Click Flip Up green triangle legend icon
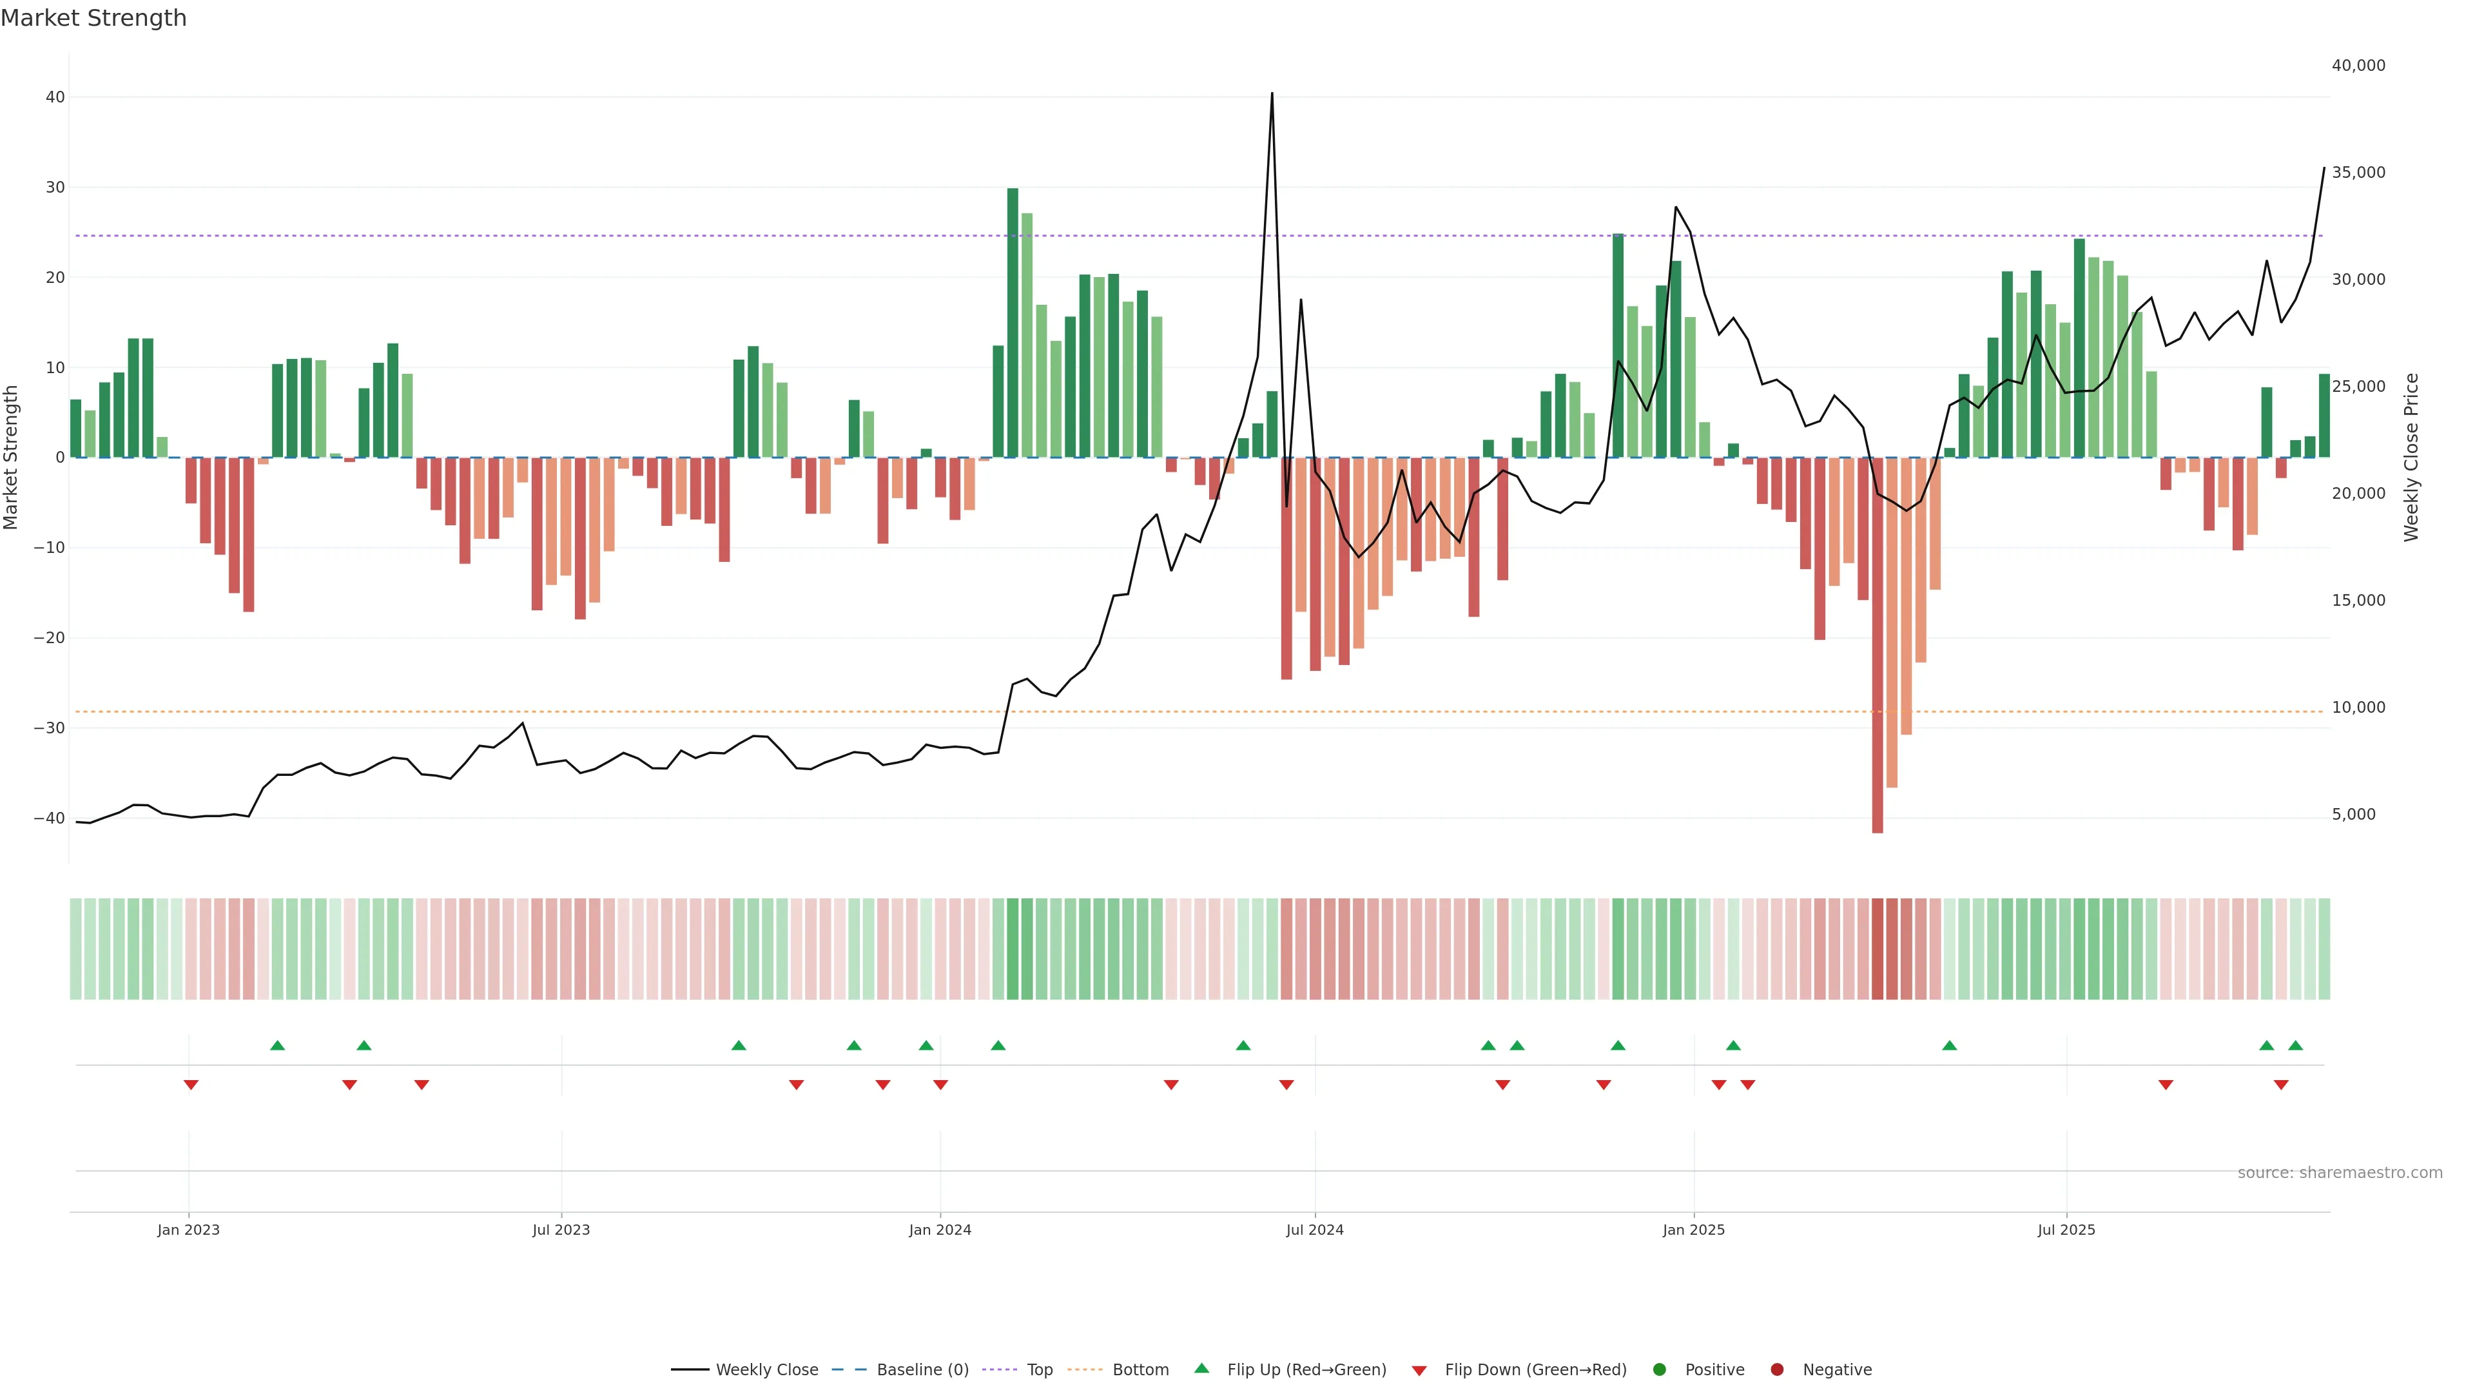Viewport: 2475px width, 1392px height. click(x=1201, y=1369)
